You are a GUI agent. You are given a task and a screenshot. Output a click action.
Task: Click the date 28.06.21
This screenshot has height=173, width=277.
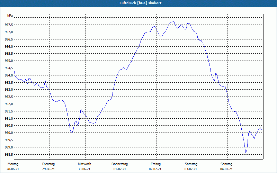click(13, 169)
